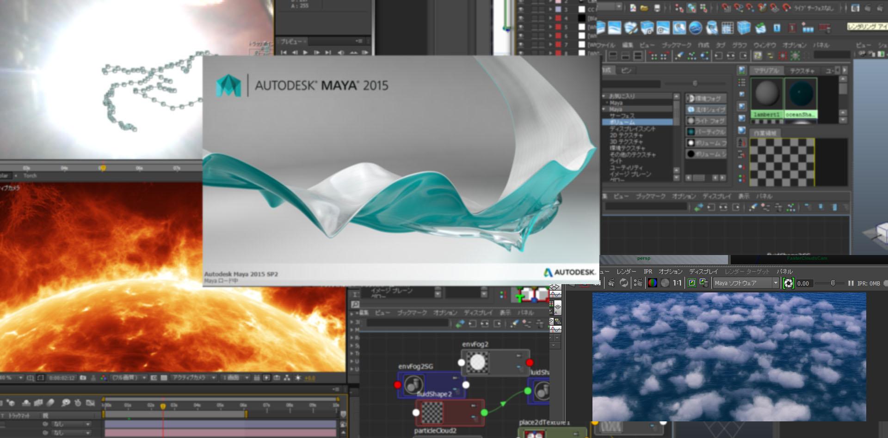Click the 1:1 real size icon

(x=677, y=283)
